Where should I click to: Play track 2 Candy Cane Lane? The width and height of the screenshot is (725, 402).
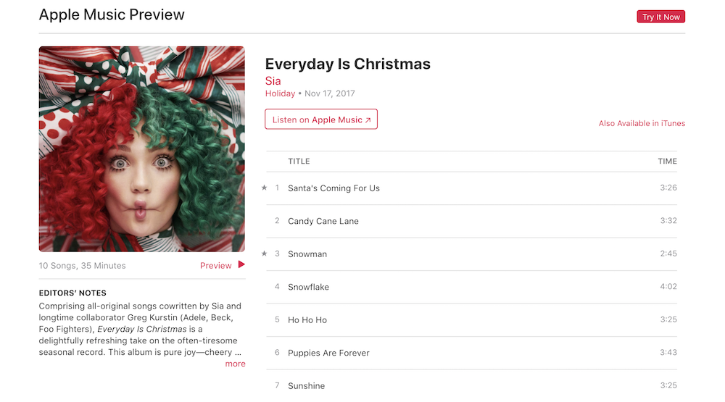click(472, 221)
